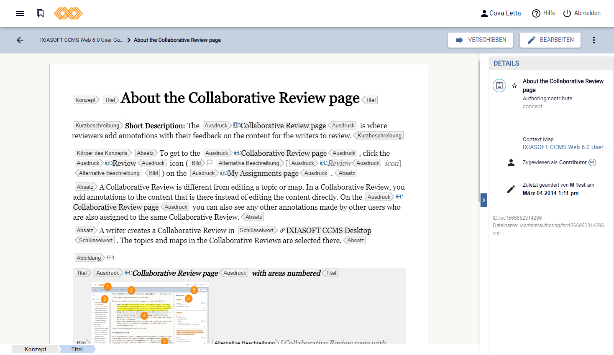Click the BEARBEITEN edit button
Viewport: 614px width, 355px height.
pyautogui.click(x=550, y=40)
